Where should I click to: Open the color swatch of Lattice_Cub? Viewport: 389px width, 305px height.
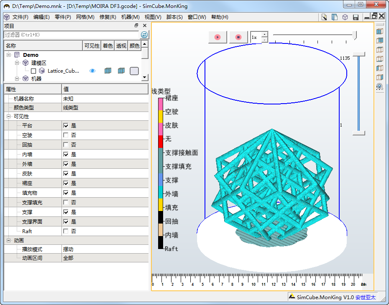coord(134,71)
